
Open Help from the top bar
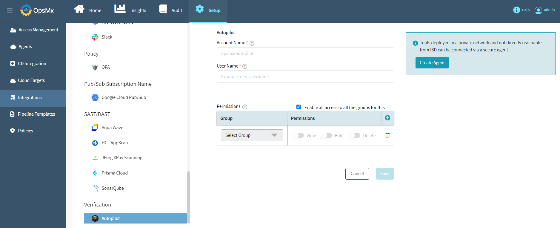pyautogui.click(x=521, y=10)
